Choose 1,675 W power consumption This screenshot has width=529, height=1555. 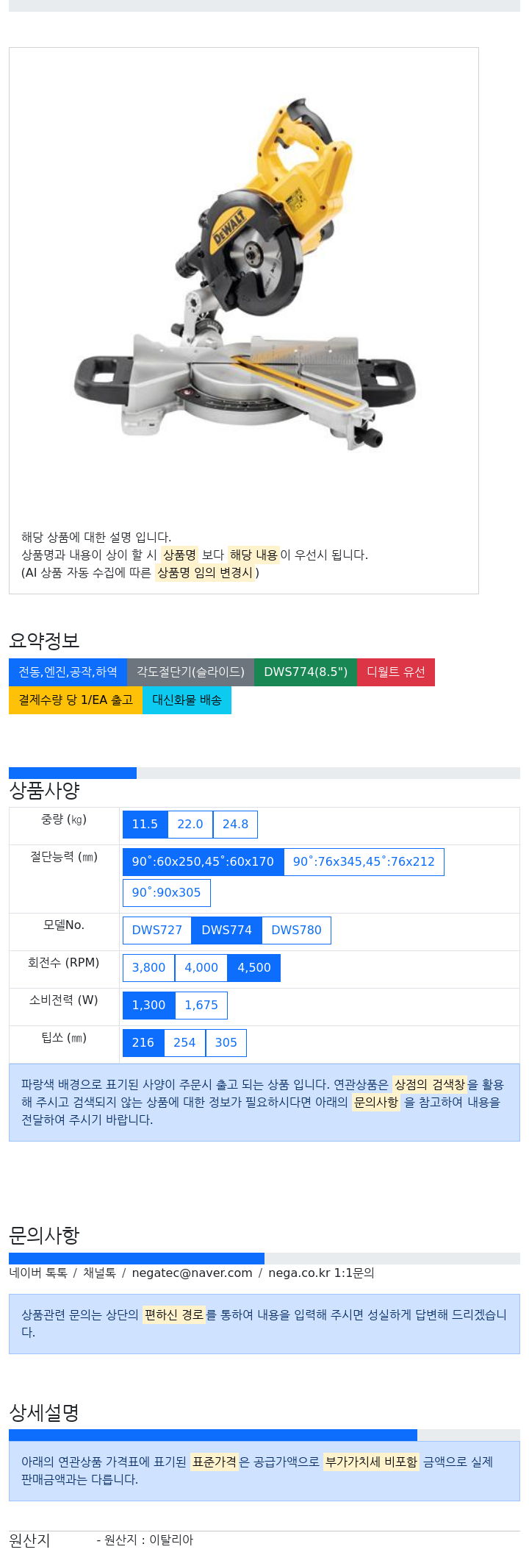point(201,1006)
